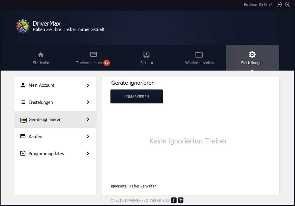The height and width of the screenshot is (206, 295).
Task: Go to the Sichern tab
Action: pyautogui.click(x=147, y=58)
